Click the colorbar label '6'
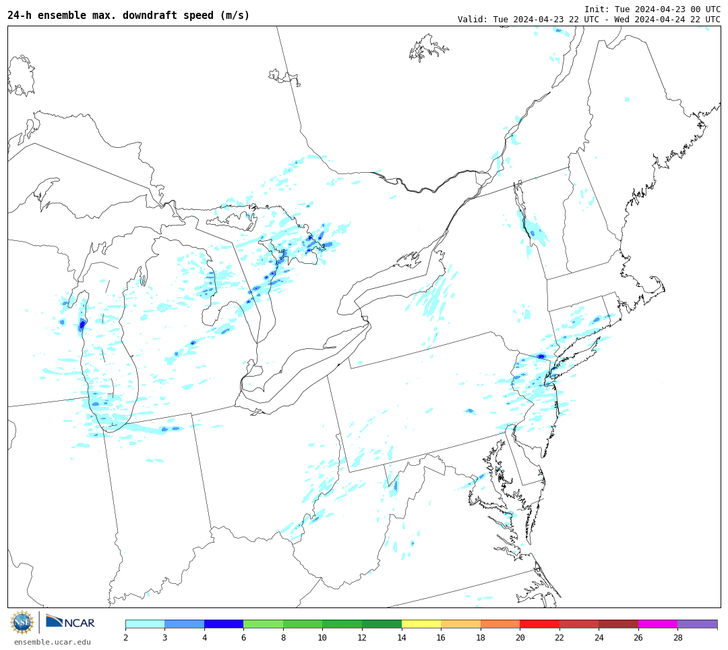 pyautogui.click(x=244, y=637)
